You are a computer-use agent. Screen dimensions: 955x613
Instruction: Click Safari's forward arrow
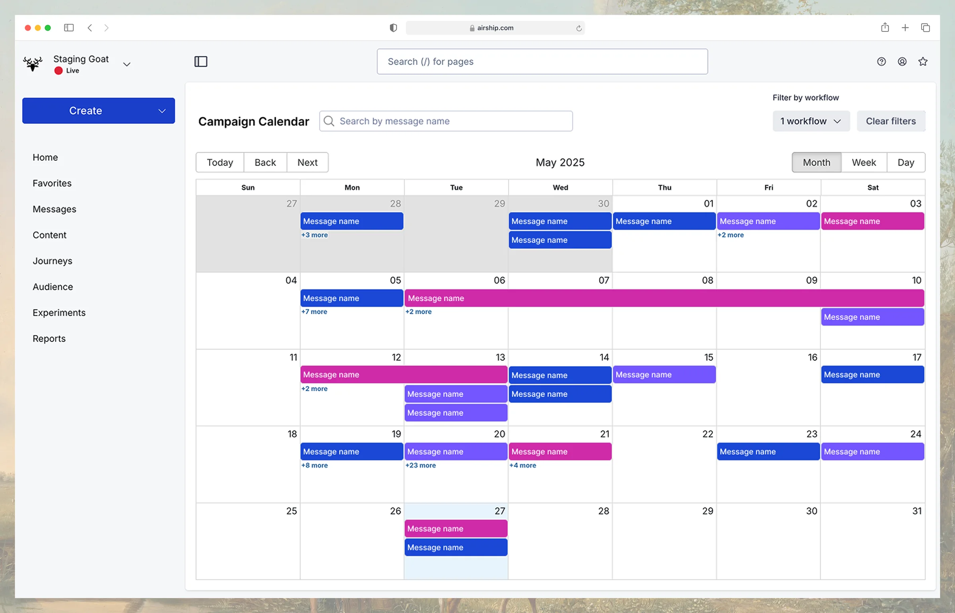click(x=106, y=28)
